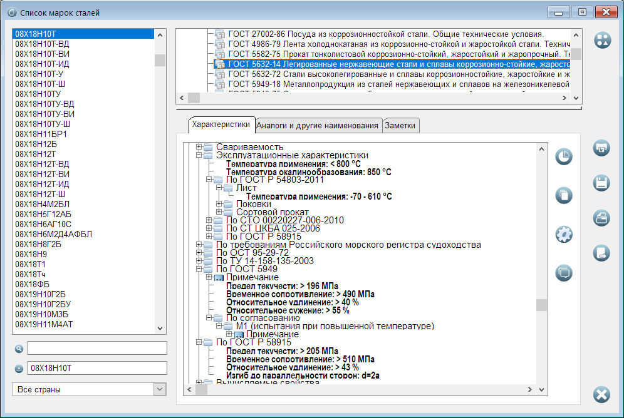Select steel grade 08Х18Н12Б
The height and width of the screenshot is (418, 624).
pyautogui.click(x=36, y=144)
